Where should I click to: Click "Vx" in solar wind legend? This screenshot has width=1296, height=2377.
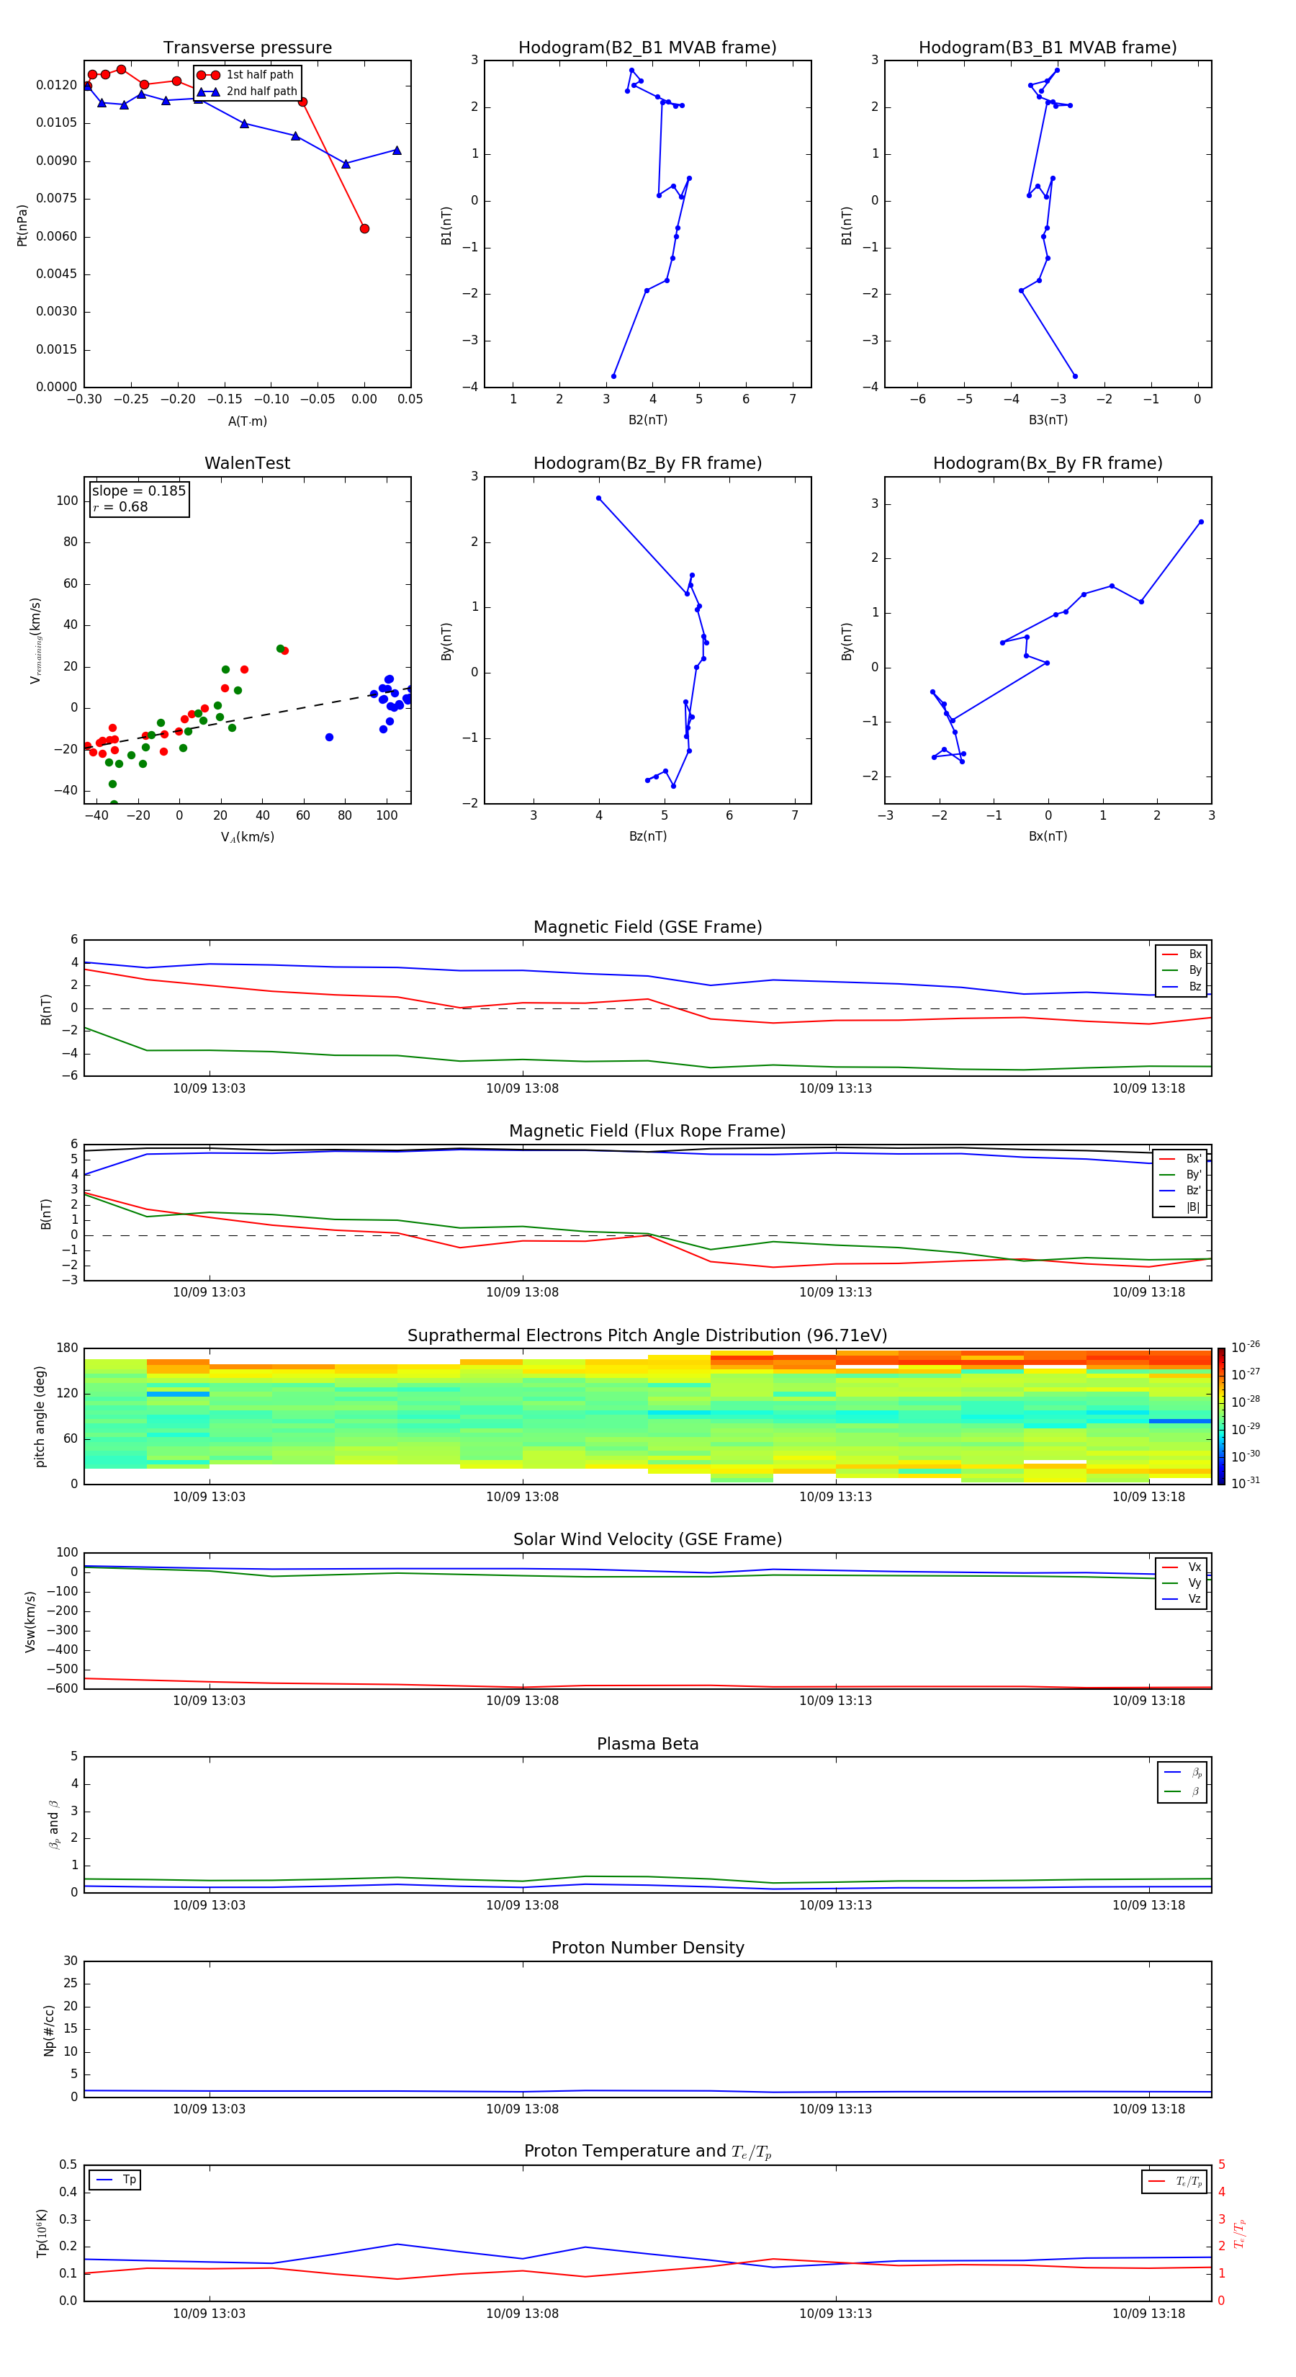(1194, 1567)
